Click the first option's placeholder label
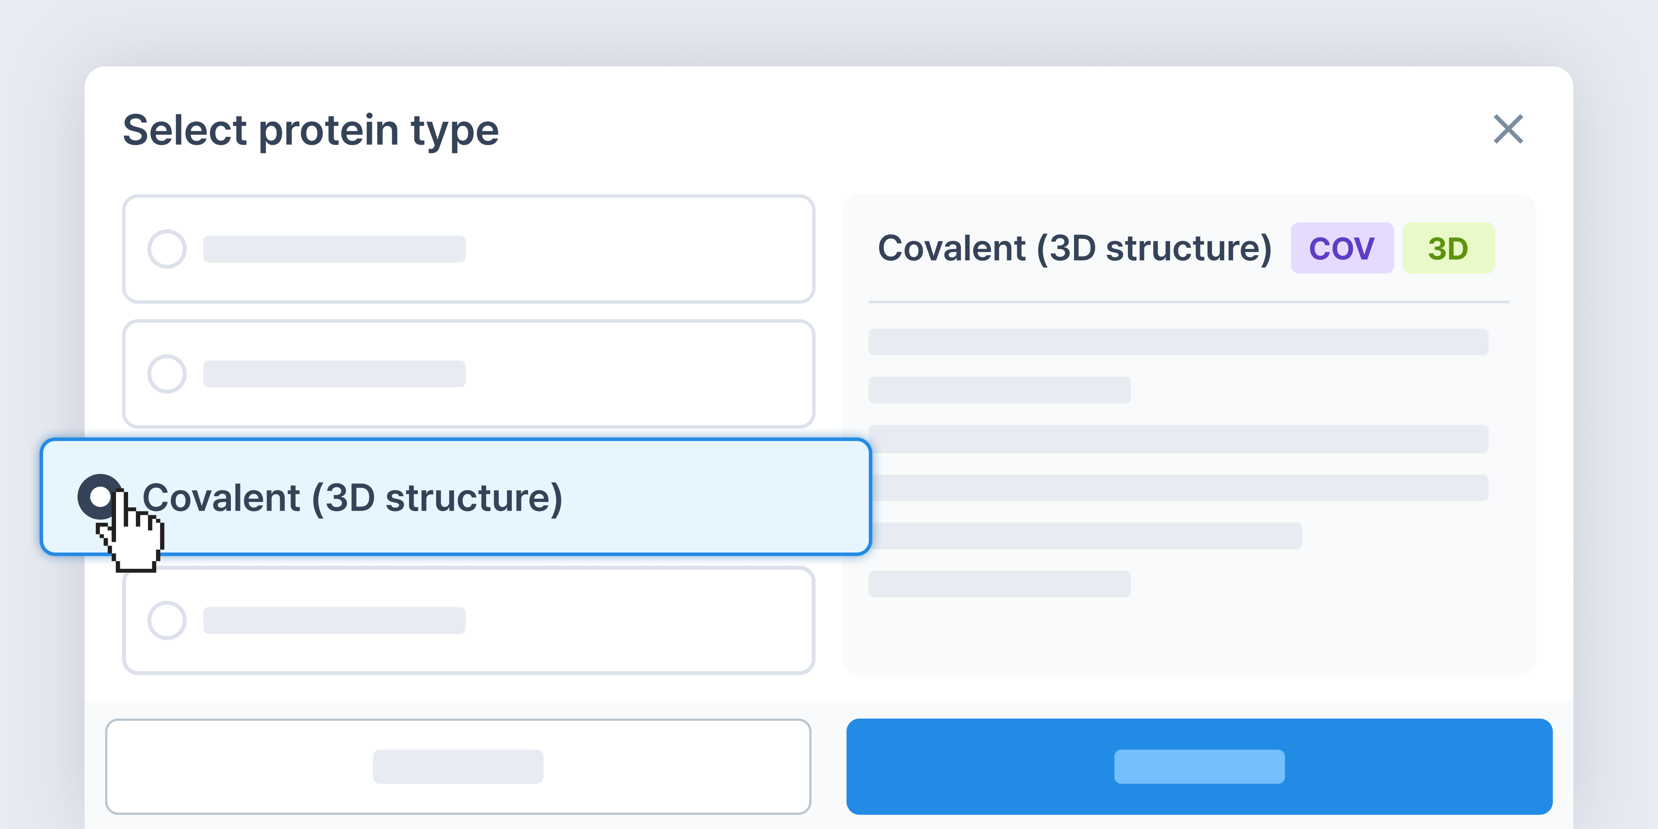The height and width of the screenshot is (829, 1658). click(334, 249)
